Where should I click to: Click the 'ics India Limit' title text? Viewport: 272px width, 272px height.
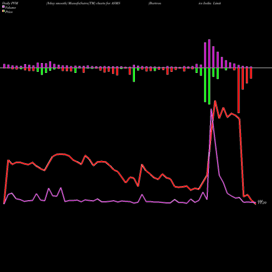(210, 3)
